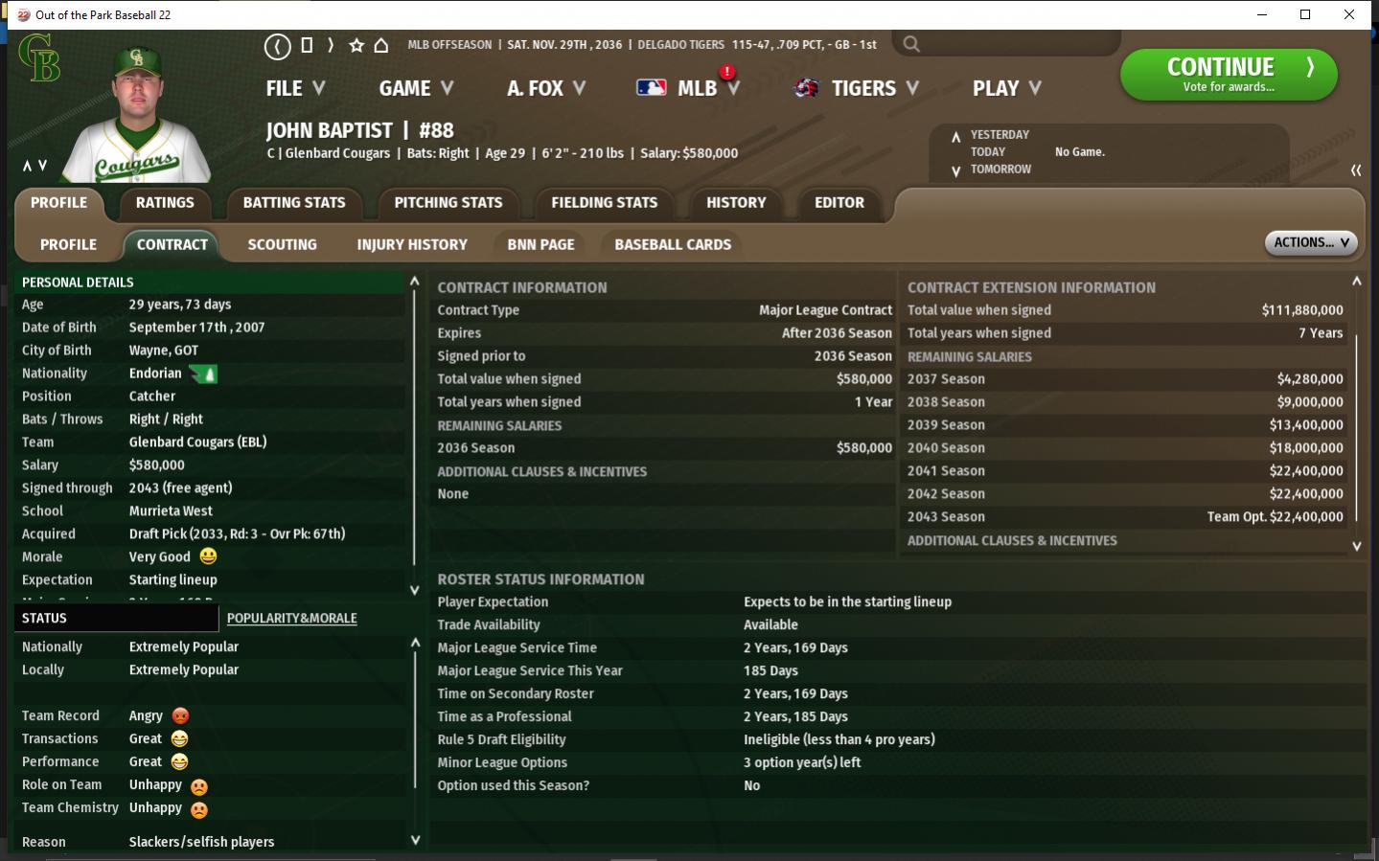
Task: Expand the A. FOX manager menu
Action: pyautogui.click(x=546, y=88)
